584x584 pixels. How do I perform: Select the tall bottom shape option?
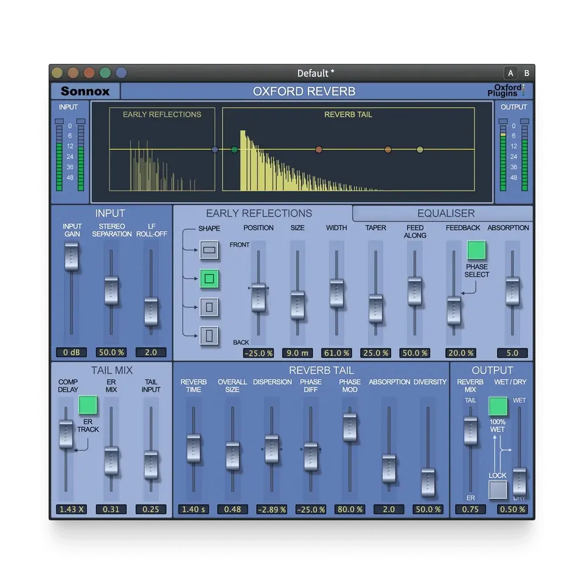coord(209,336)
